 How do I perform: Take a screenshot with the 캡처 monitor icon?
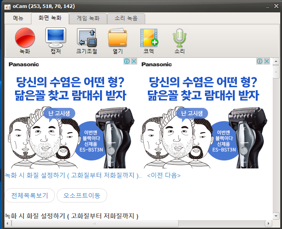(56, 41)
